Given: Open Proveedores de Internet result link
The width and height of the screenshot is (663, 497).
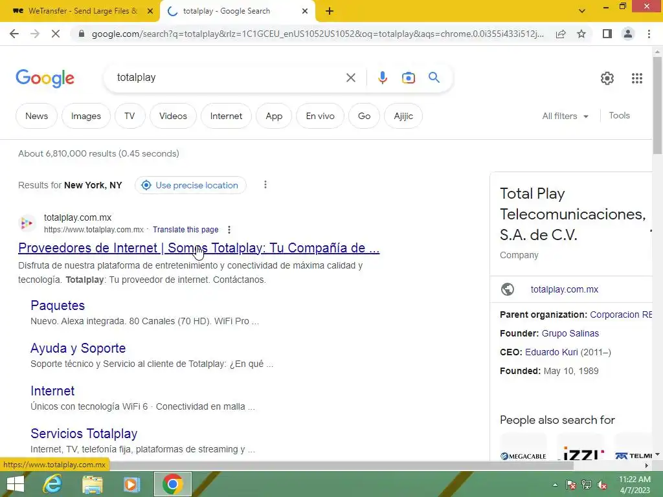Looking at the screenshot, I should tap(199, 248).
